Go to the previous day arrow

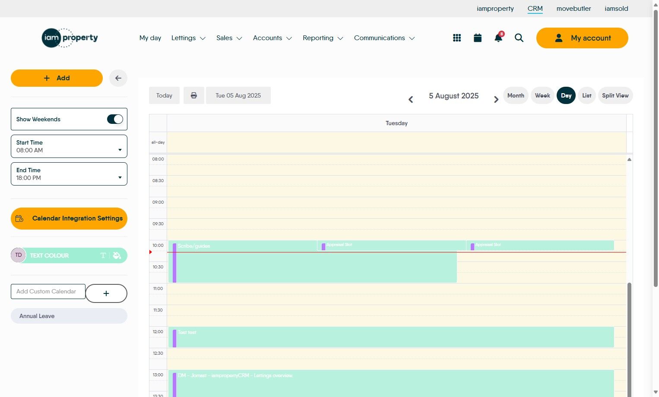pos(411,99)
